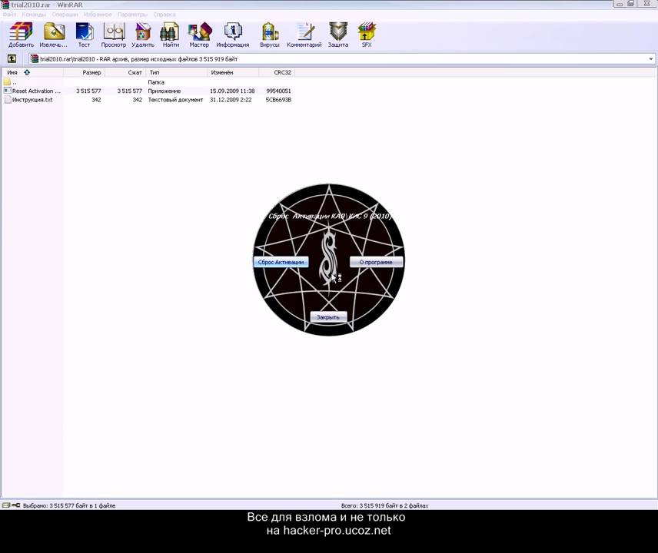
Task: Click the date '31.12.2009 2:22'
Action: pos(231,100)
